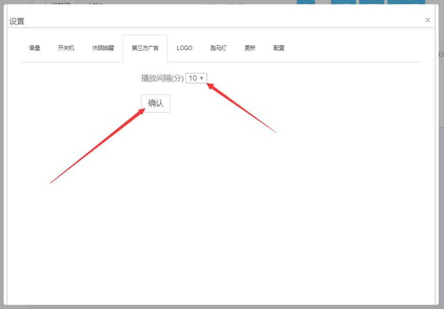Close the 设置 dialog with the X
This screenshot has height=309, width=444.
point(427,20)
